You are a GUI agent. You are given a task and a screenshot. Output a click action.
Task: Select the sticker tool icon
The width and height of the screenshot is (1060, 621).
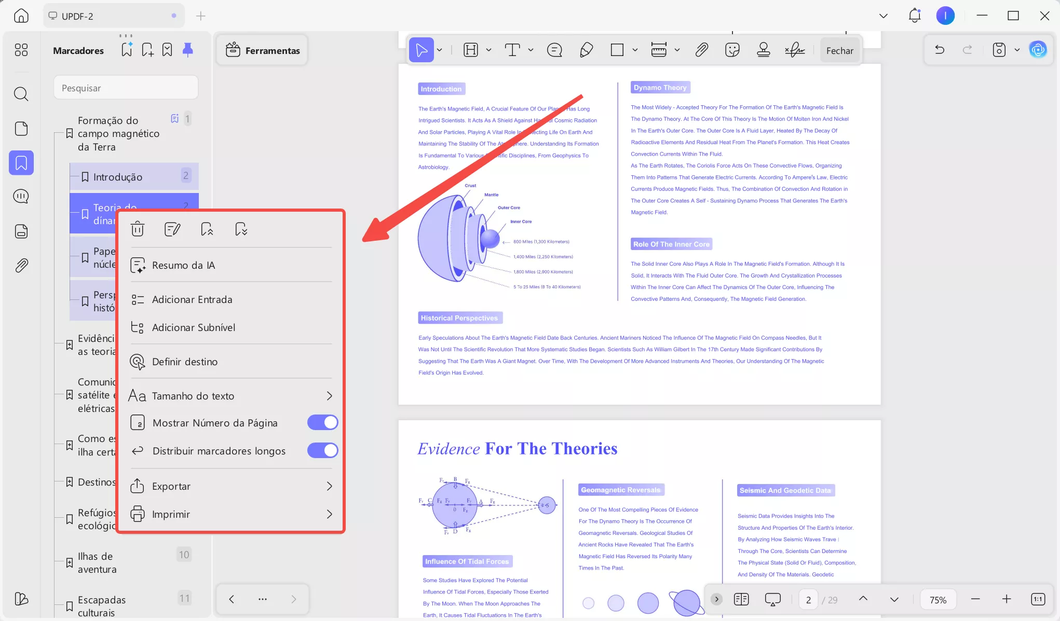point(732,50)
